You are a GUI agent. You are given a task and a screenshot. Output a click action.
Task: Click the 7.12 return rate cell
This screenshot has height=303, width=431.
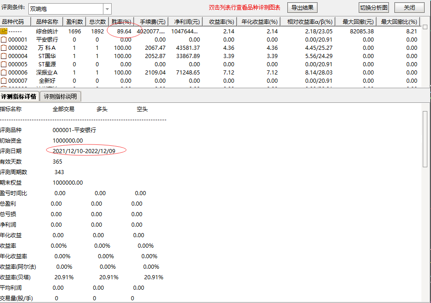point(229,73)
